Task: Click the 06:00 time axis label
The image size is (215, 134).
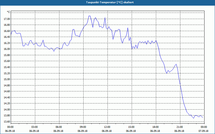Action: 59,127
